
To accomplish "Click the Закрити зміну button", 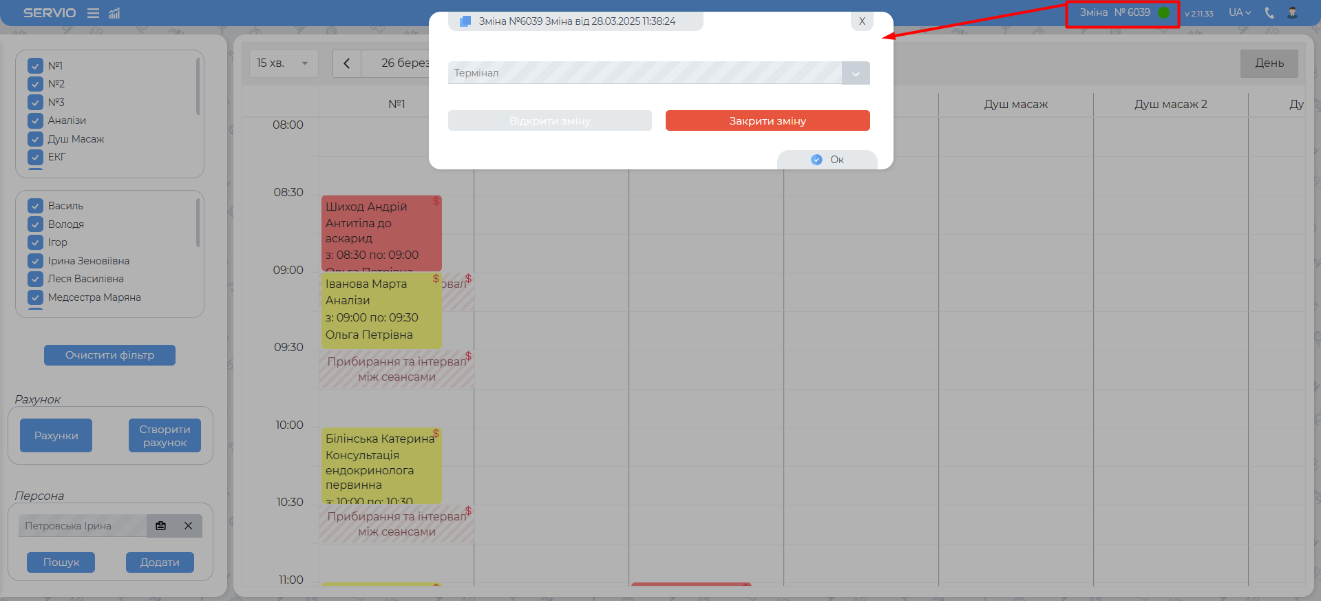I will point(767,120).
